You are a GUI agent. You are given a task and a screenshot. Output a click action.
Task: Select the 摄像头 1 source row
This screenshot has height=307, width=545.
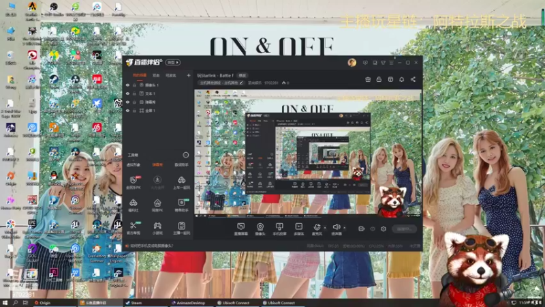(x=158, y=85)
